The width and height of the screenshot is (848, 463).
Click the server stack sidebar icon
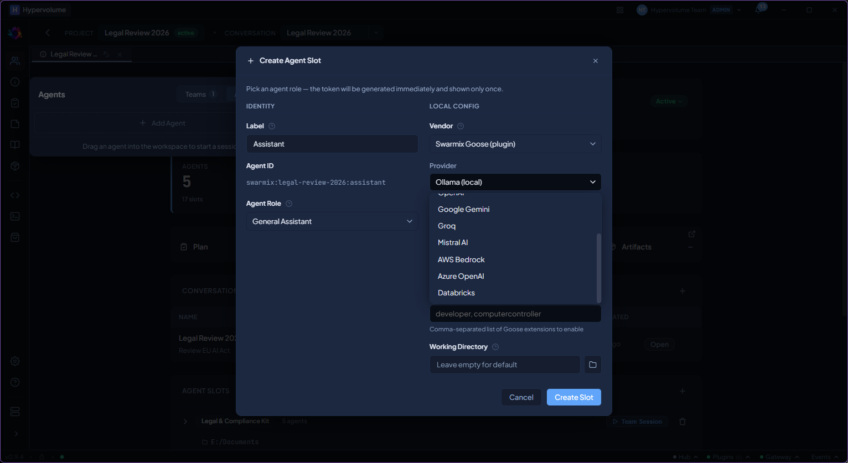(15, 412)
